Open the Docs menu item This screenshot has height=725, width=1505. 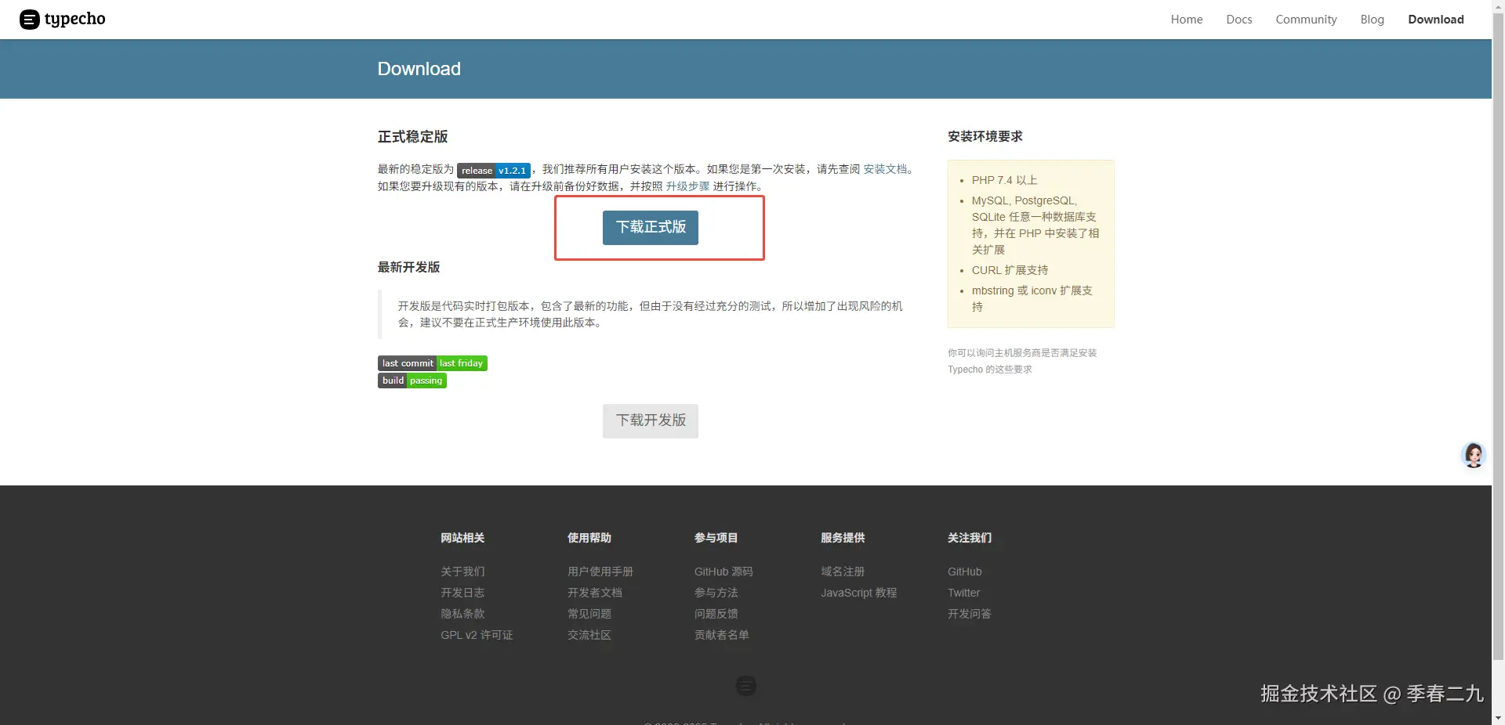point(1239,20)
